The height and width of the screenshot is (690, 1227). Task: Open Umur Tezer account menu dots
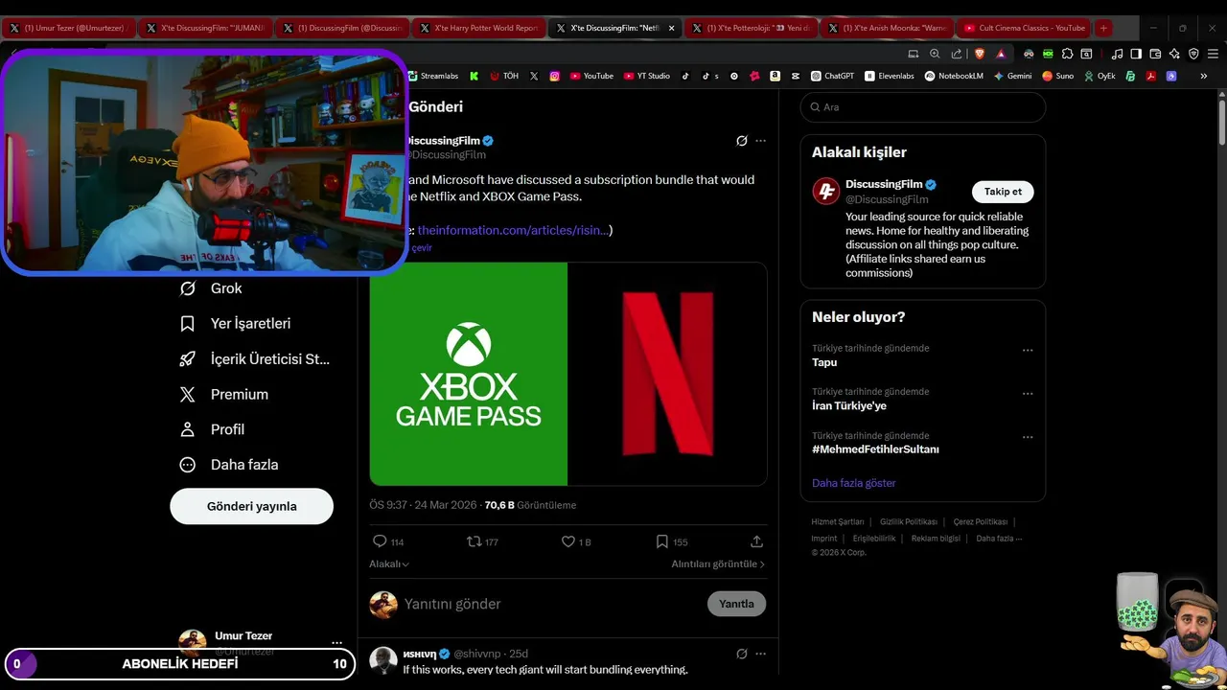tap(336, 643)
